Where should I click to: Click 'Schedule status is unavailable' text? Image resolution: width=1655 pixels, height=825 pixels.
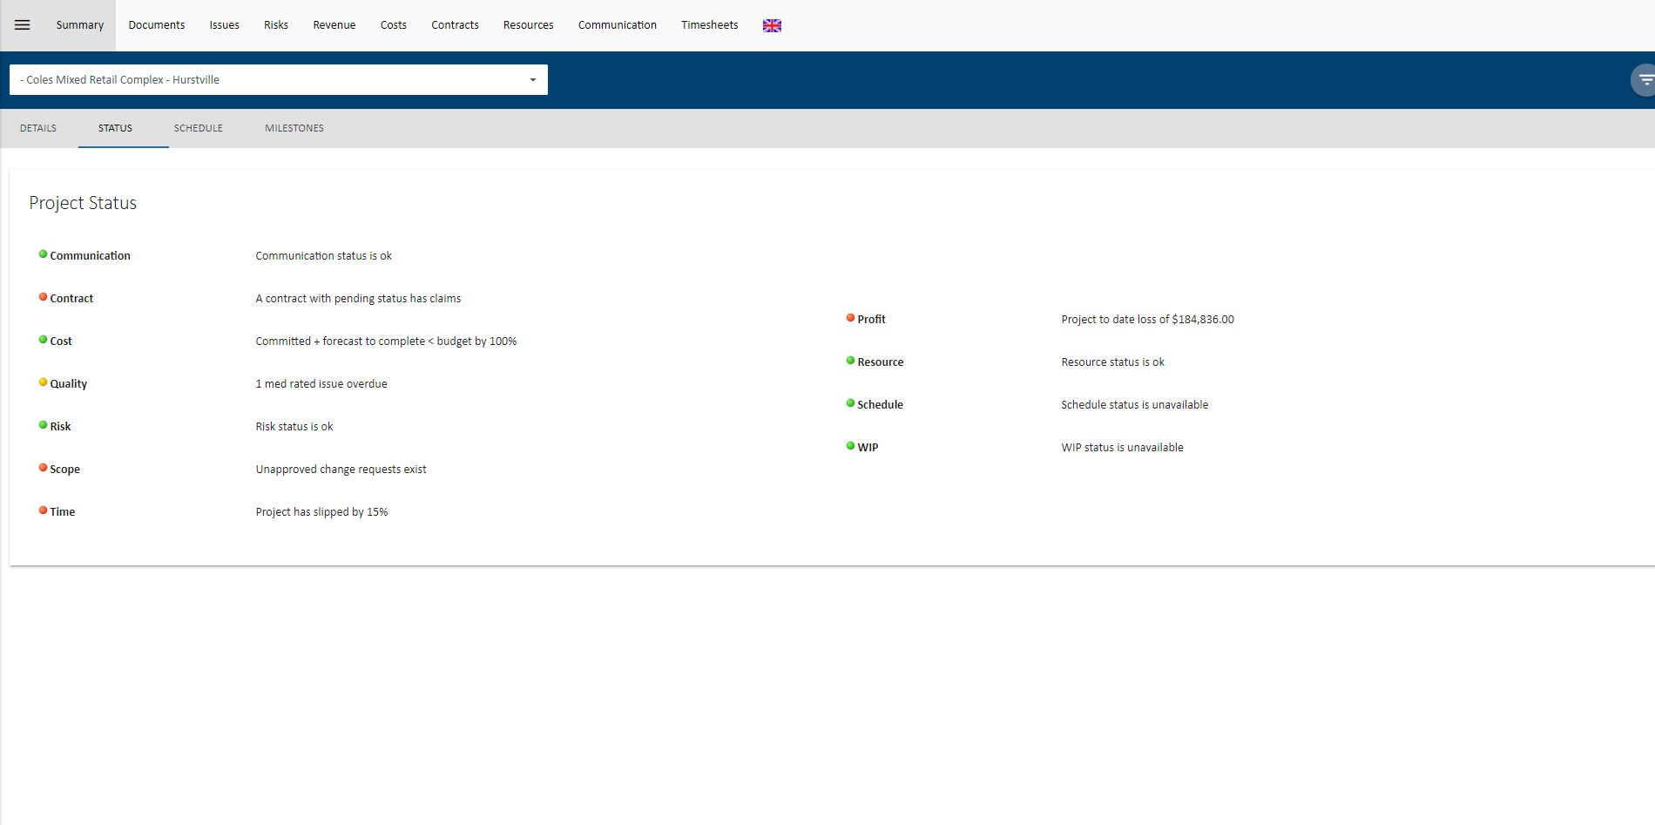pyautogui.click(x=1135, y=405)
